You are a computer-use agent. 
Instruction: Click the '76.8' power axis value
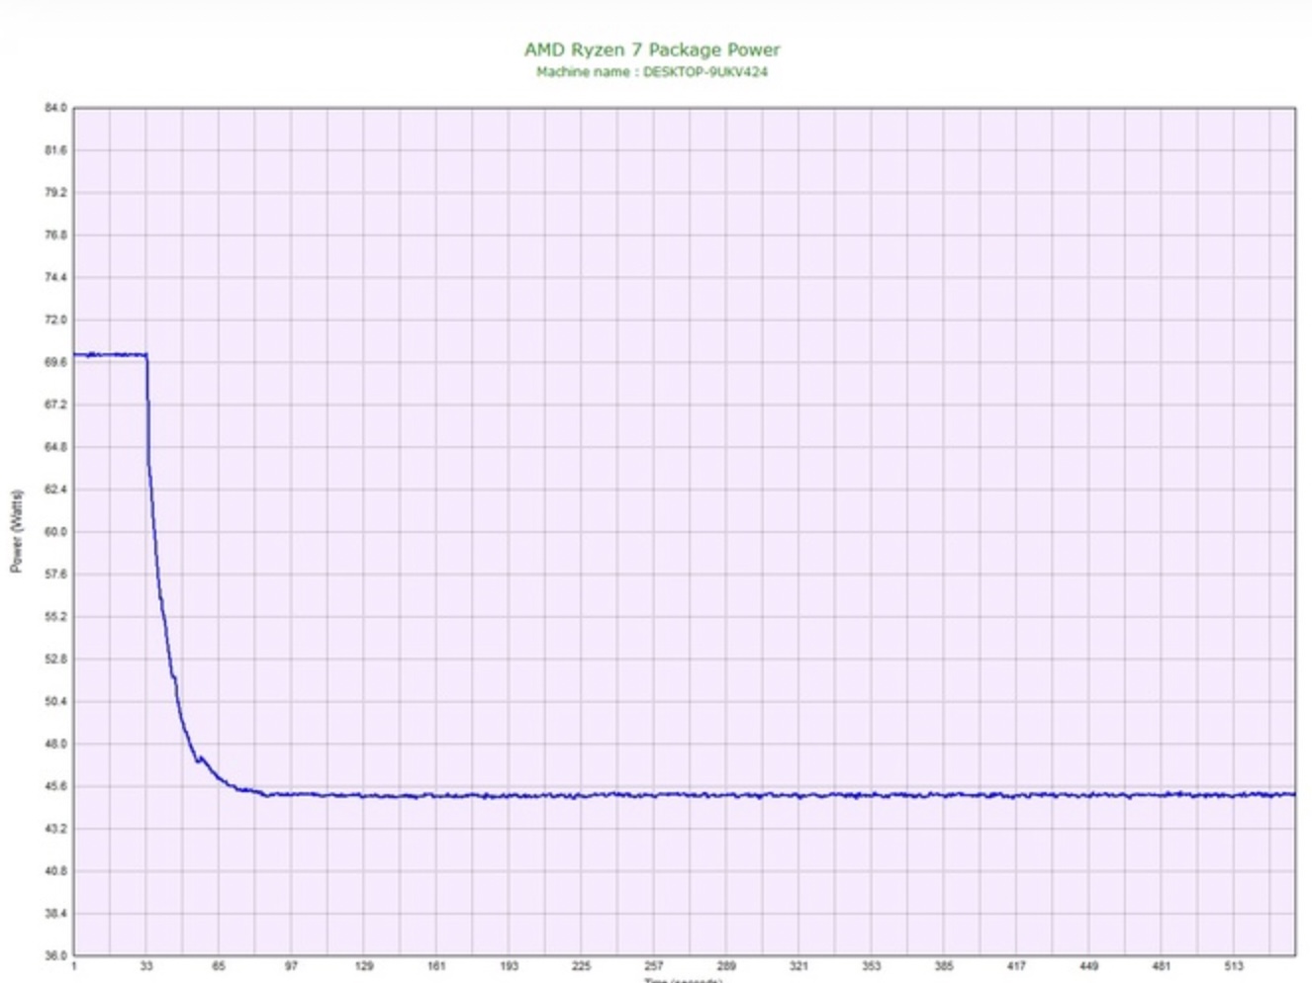coord(55,235)
